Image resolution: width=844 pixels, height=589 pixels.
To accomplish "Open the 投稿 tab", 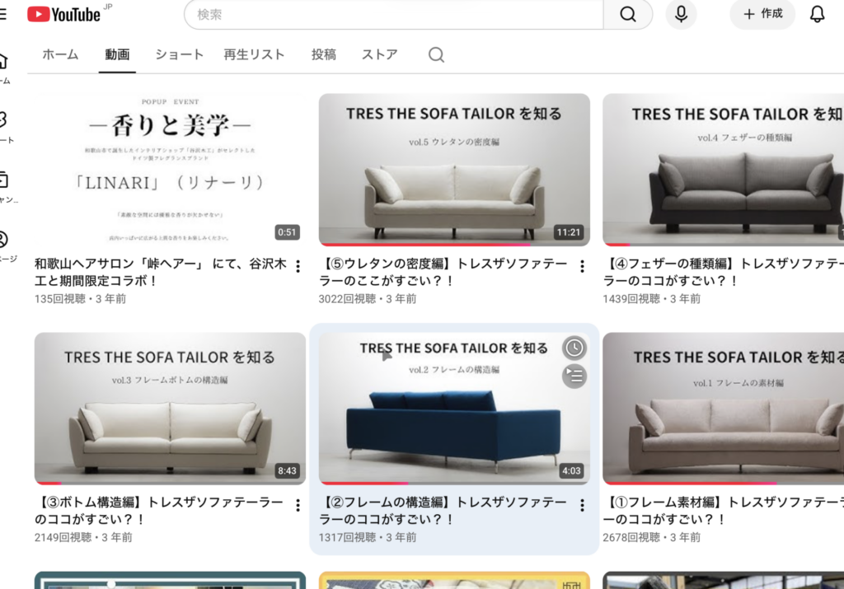I will coord(323,54).
